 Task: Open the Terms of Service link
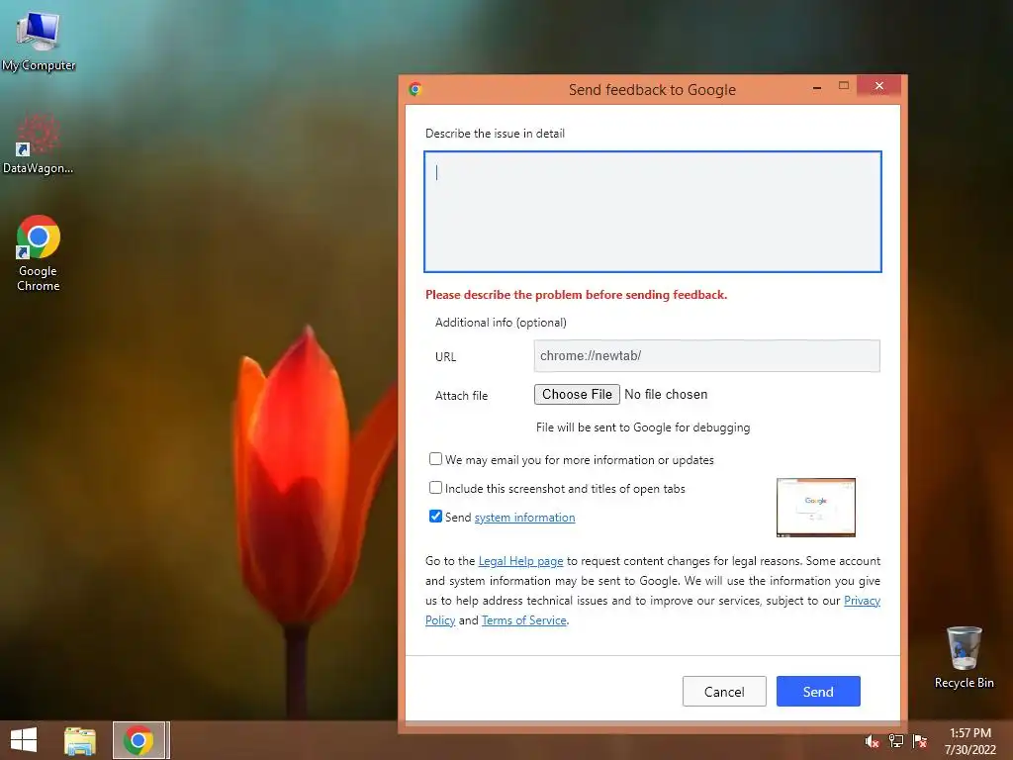coord(524,620)
